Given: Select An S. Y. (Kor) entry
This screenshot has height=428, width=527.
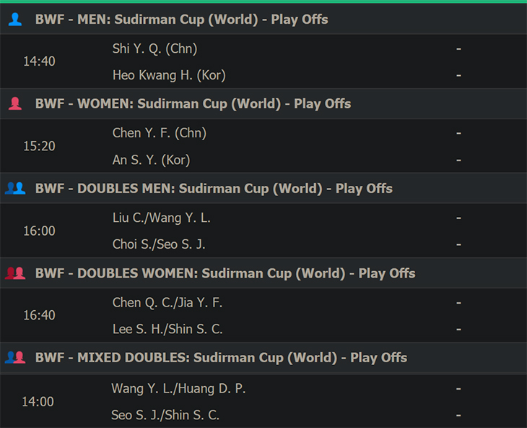Looking at the screenshot, I should point(152,160).
